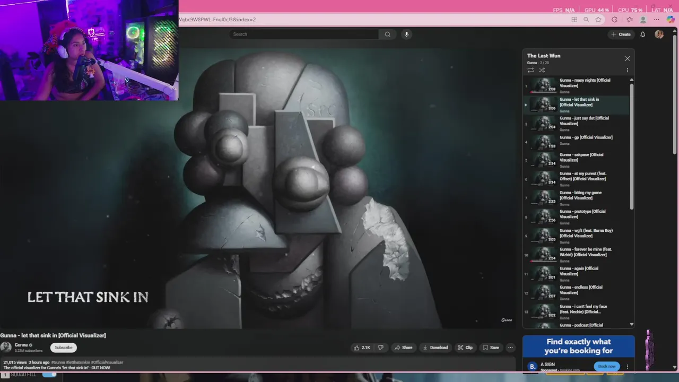
Task: Click the video title 'Gunna - let that sink in'
Action: tap(53, 335)
